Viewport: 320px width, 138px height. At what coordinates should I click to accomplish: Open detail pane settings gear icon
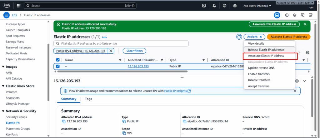click(x=297, y=81)
